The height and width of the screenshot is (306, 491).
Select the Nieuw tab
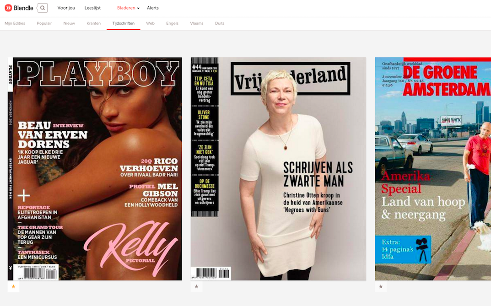click(69, 23)
